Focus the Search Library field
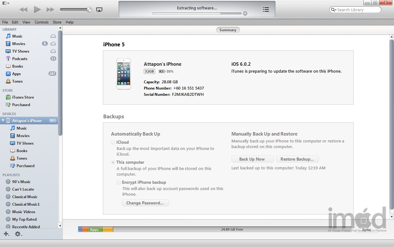 pos(355,10)
